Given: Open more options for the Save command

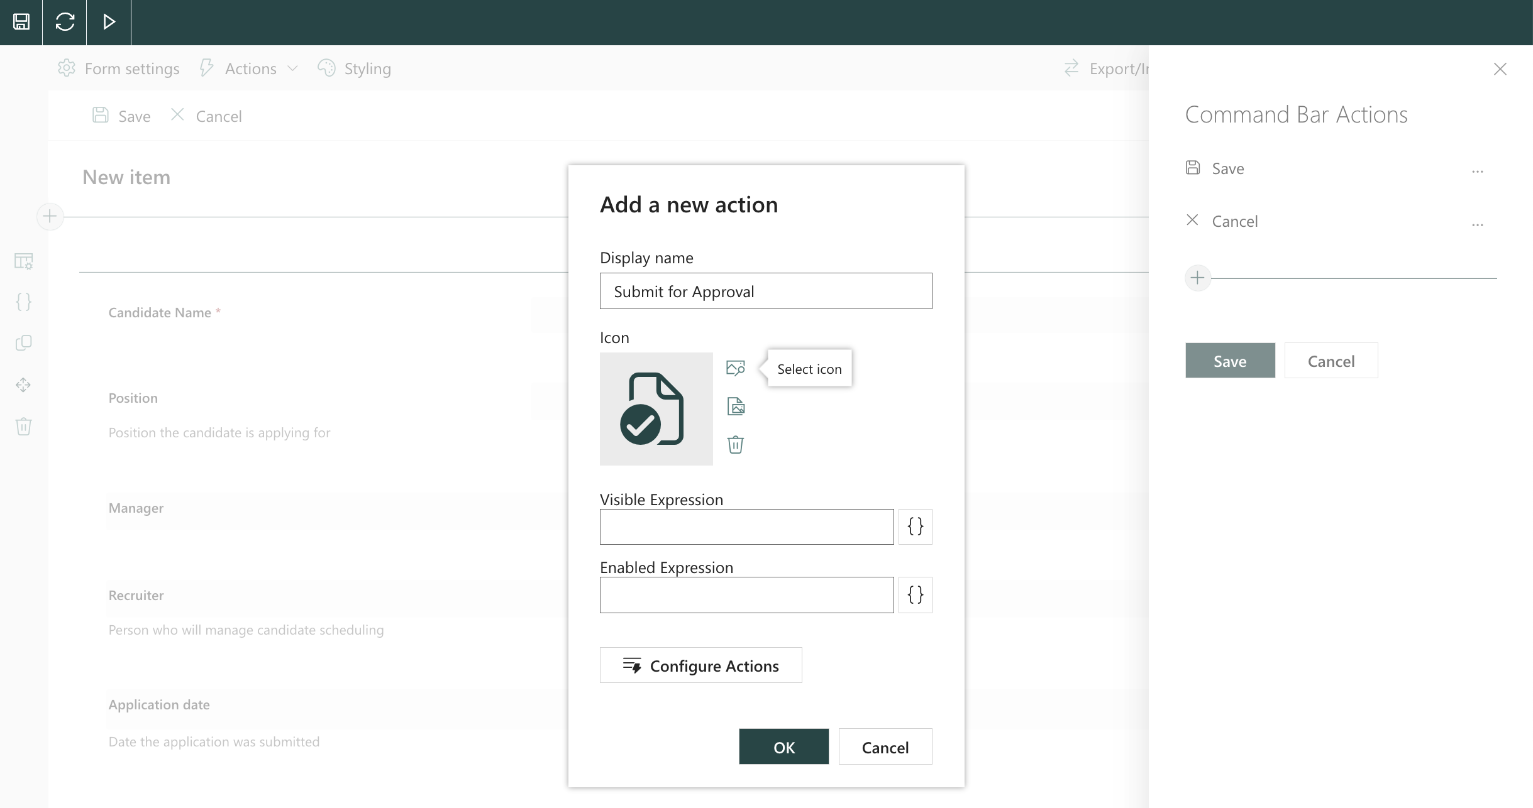Looking at the screenshot, I should (x=1477, y=170).
